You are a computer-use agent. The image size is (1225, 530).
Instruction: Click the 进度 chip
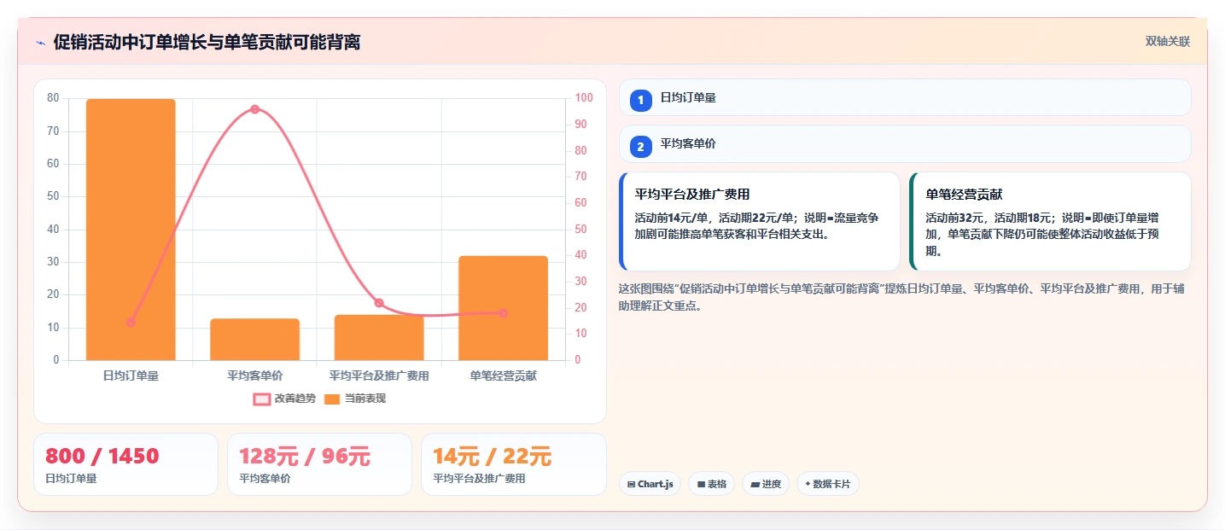[x=766, y=484]
